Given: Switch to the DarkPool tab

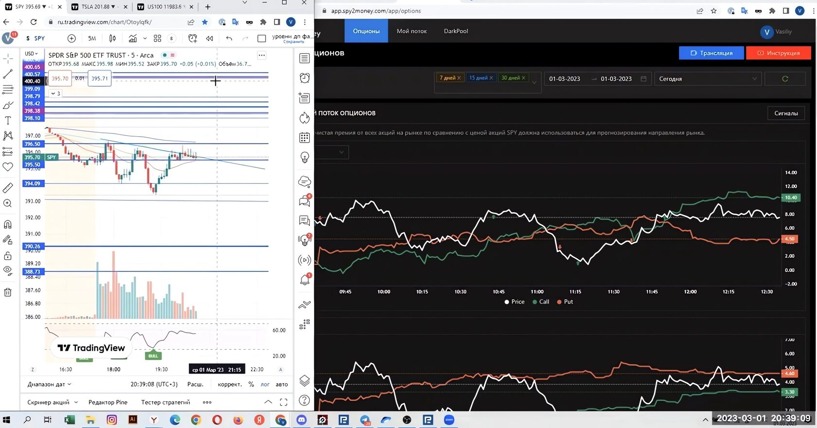Looking at the screenshot, I should [x=456, y=31].
